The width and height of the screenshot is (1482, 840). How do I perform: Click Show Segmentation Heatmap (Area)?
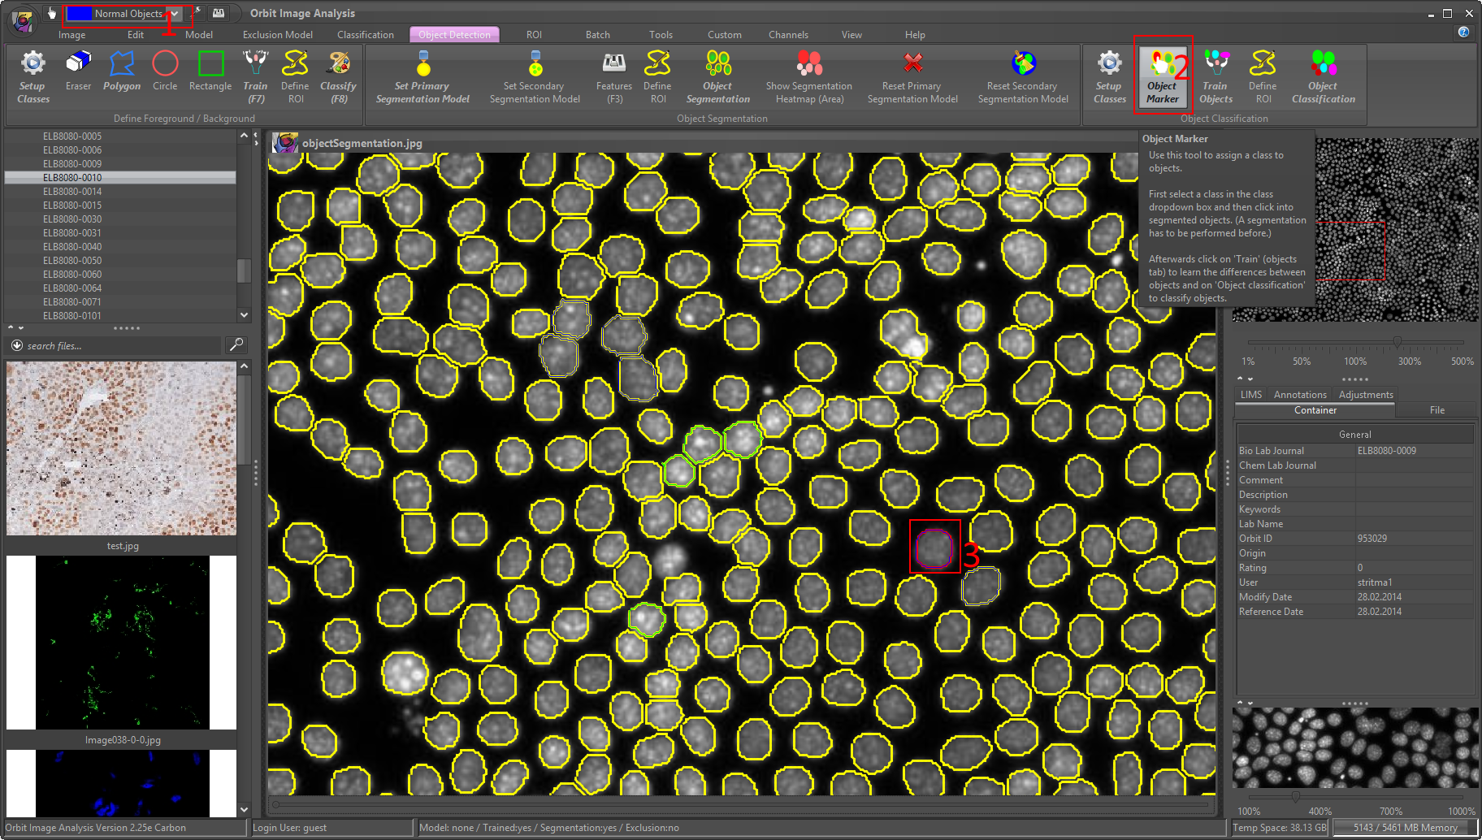(x=809, y=78)
